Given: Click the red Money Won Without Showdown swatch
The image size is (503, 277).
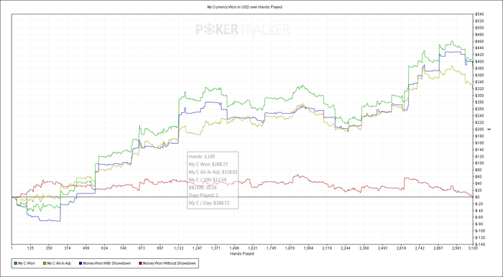Looking at the screenshot, I should tap(140, 263).
